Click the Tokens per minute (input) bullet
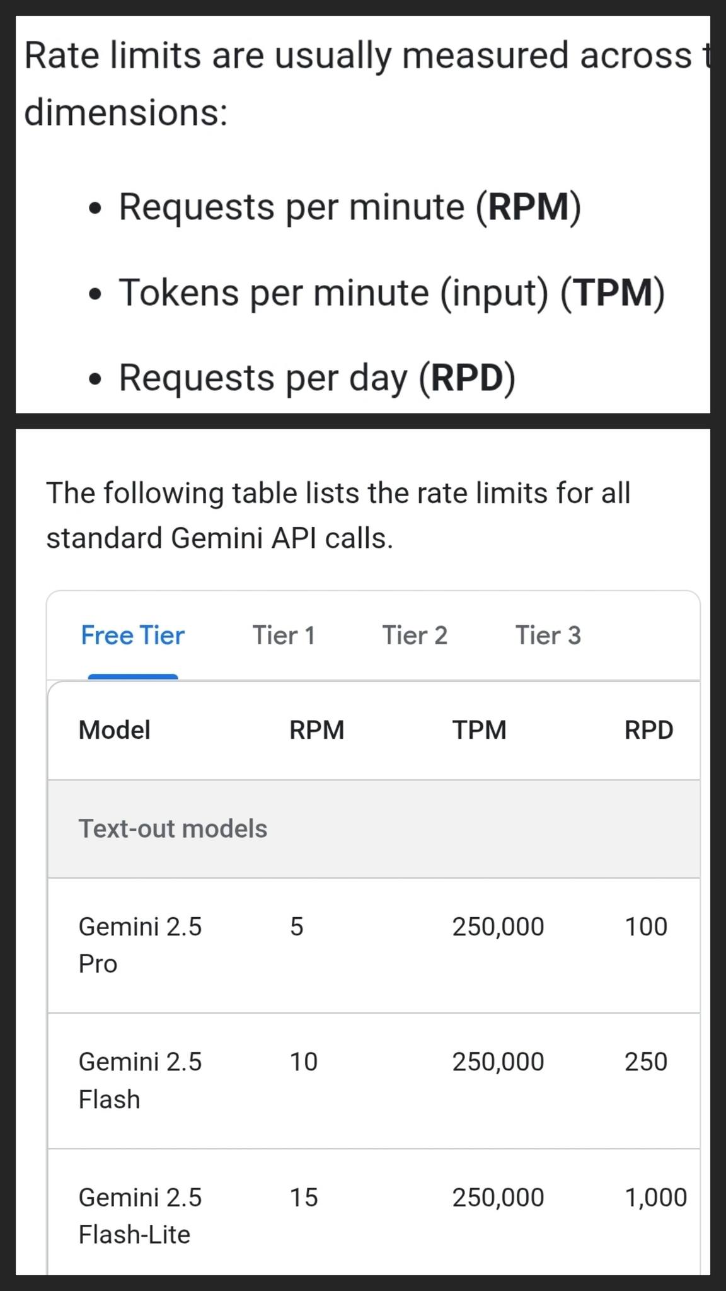 [391, 292]
